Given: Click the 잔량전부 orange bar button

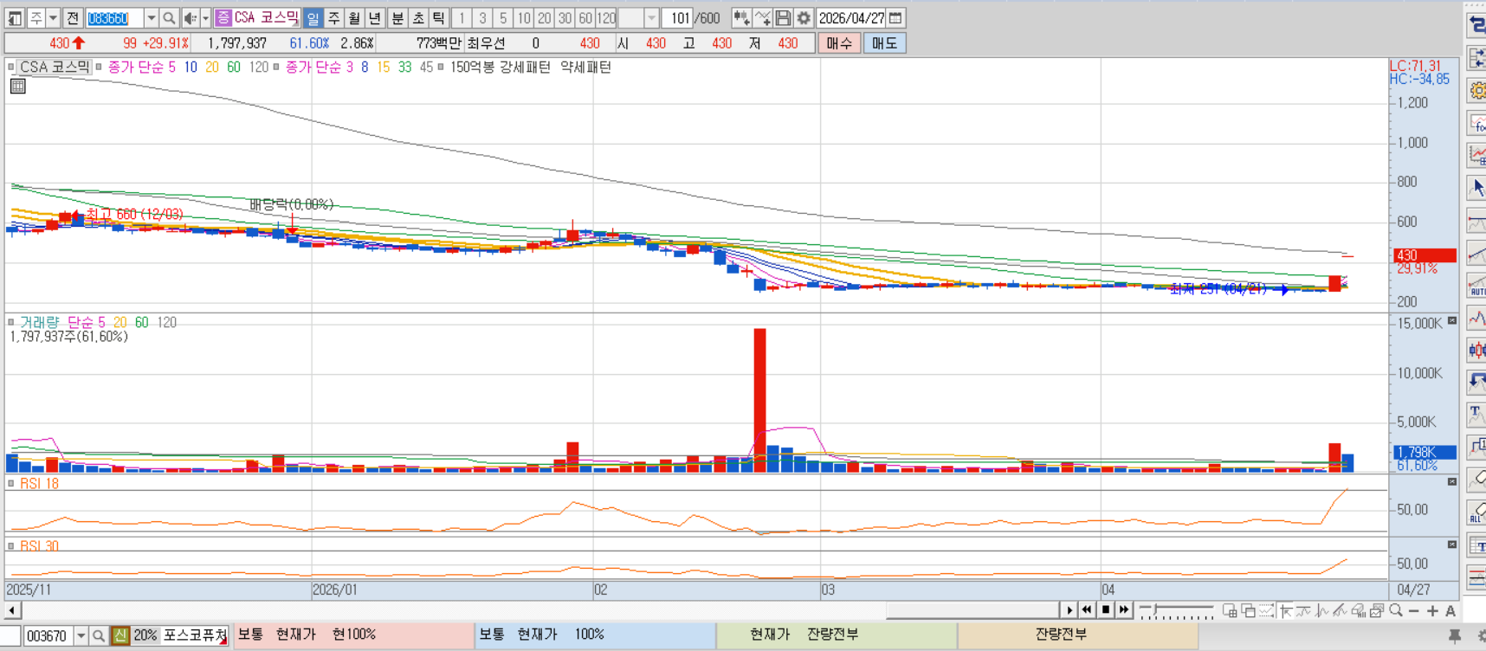Looking at the screenshot, I should tap(1078, 635).
